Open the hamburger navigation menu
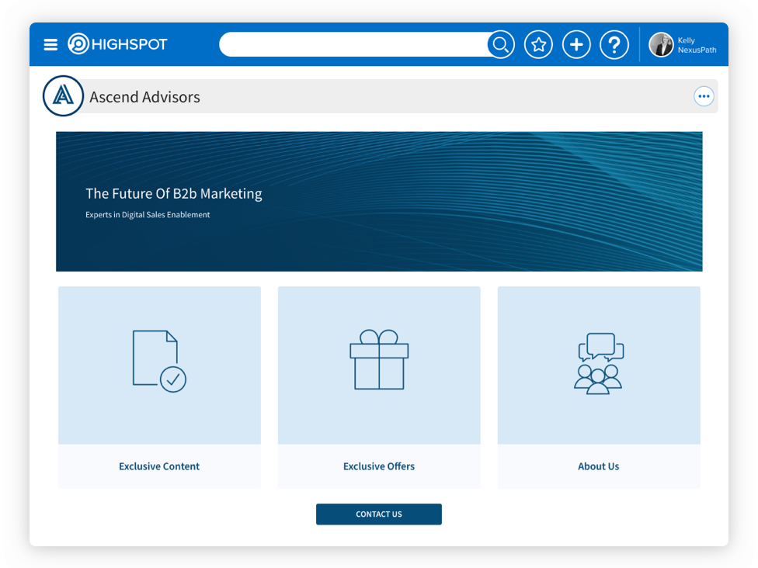 point(50,45)
